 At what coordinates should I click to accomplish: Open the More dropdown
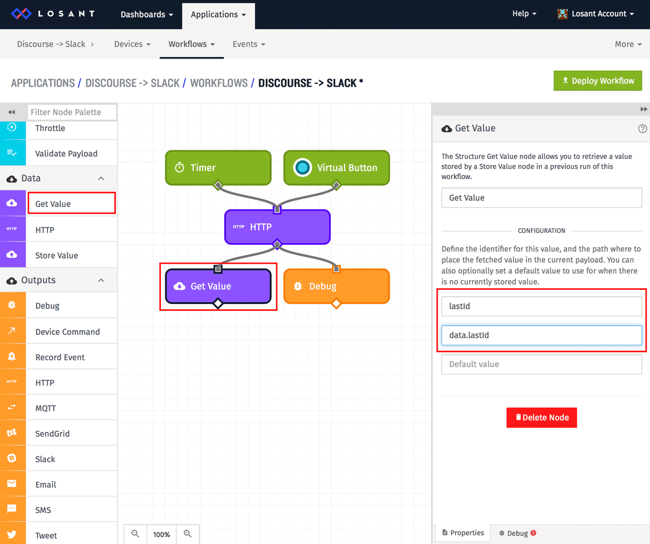(628, 44)
